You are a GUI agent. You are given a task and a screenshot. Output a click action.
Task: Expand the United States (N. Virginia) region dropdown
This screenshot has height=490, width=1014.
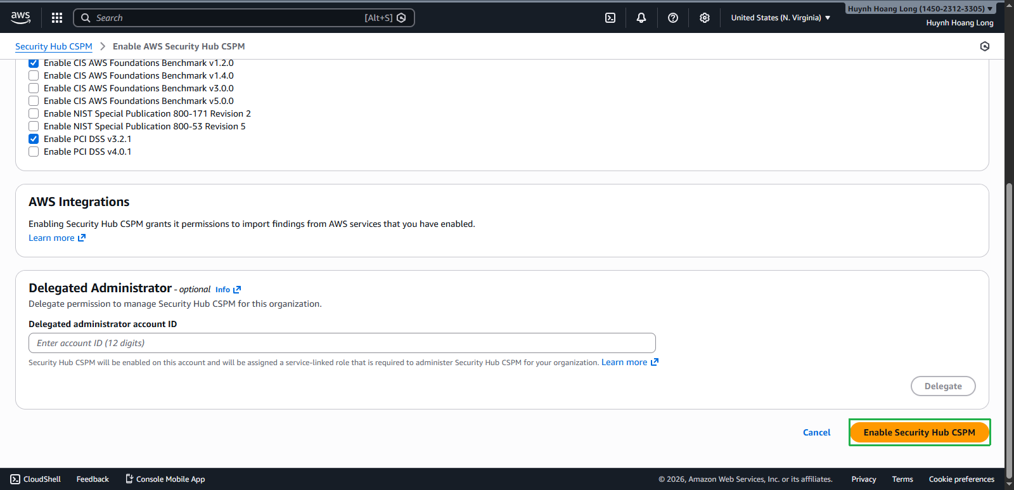tap(780, 18)
